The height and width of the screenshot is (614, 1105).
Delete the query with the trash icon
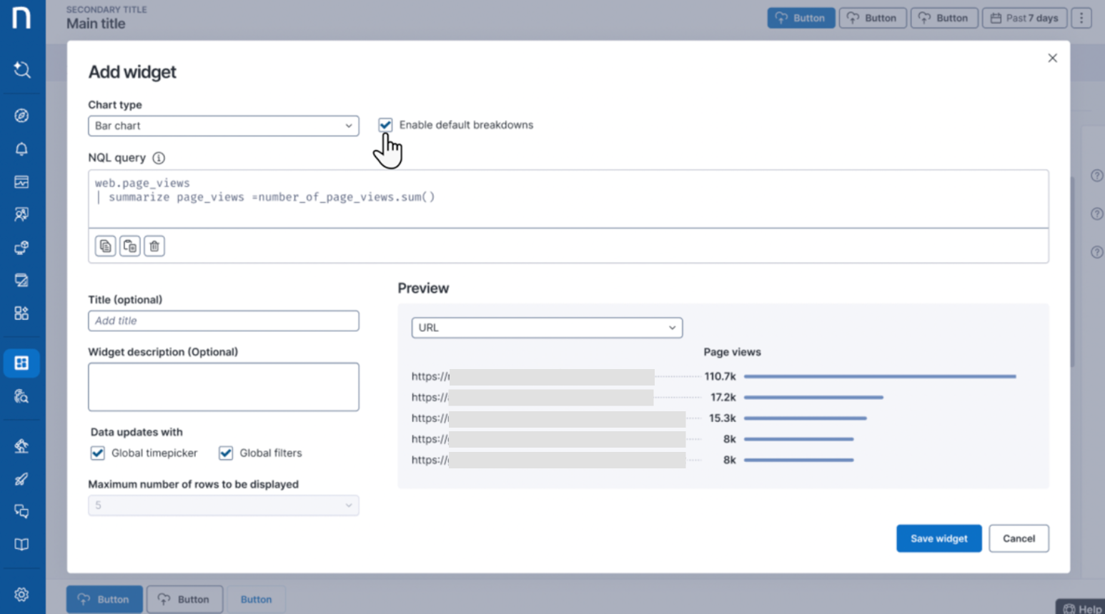pos(154,246)
